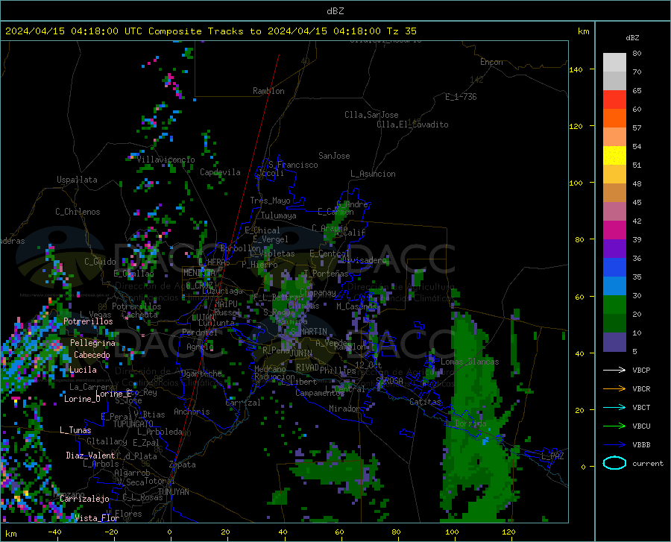Click the Carrizal label
671x542 pixels.
(x=242, y=403)
